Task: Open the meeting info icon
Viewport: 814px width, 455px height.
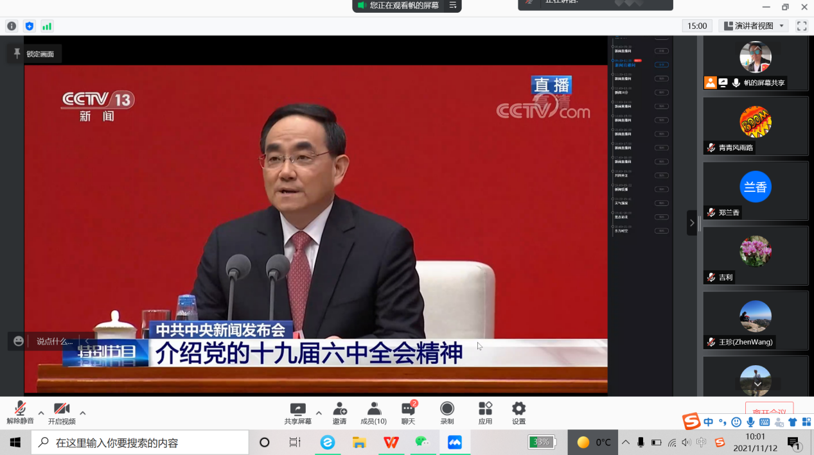Action: click(x=12, y=26)
